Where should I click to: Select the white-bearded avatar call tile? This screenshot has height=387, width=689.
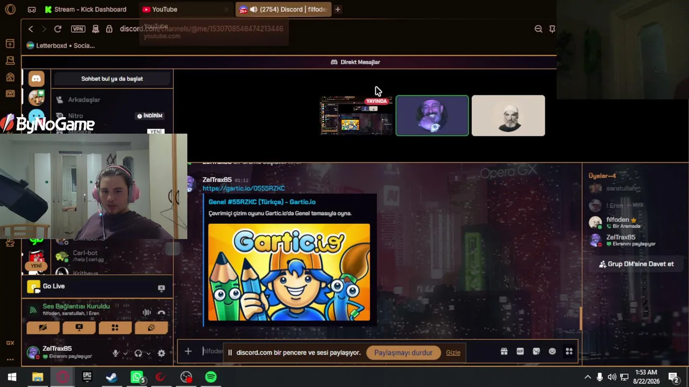tap(508, 116)
